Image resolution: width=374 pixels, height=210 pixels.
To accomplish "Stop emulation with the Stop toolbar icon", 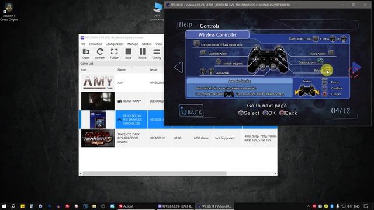I will click(128, 54).
